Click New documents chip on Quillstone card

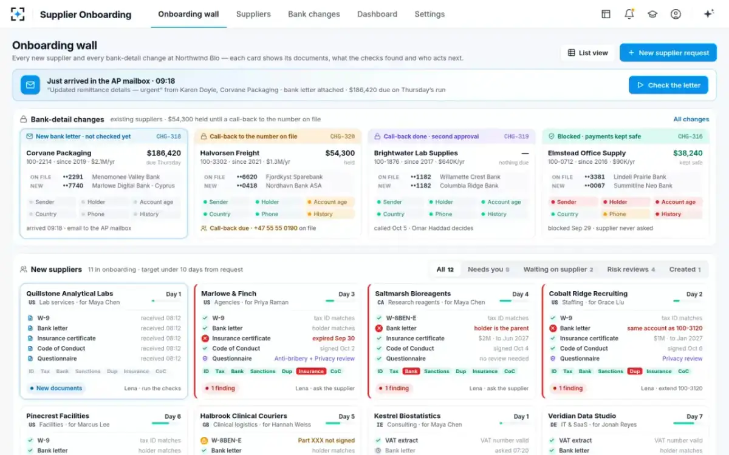click(x=55, y=388)
